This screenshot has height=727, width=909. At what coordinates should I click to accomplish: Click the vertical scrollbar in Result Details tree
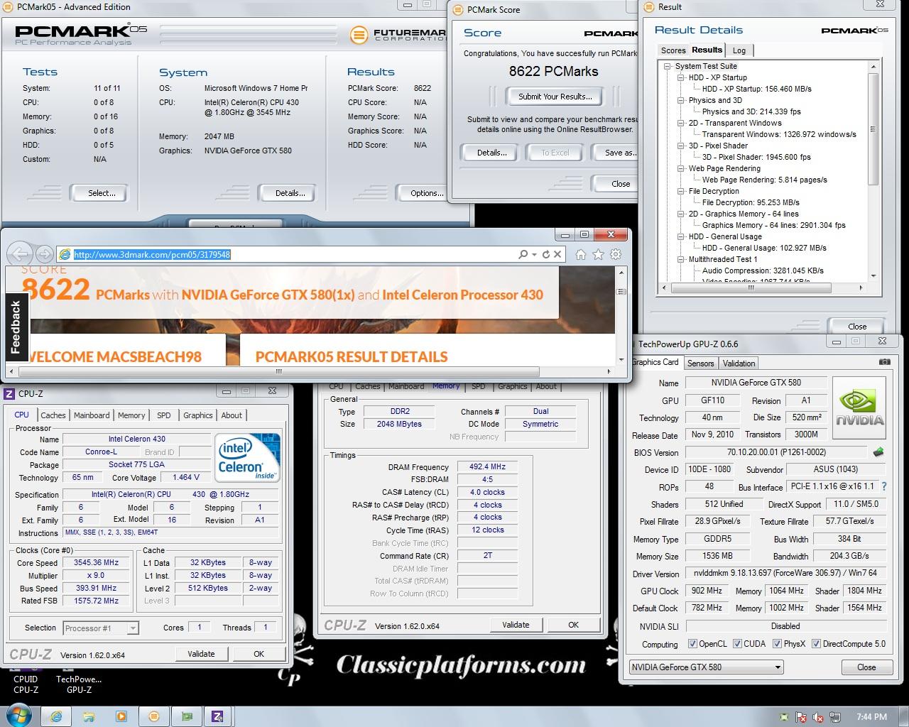tap(873, 128)
